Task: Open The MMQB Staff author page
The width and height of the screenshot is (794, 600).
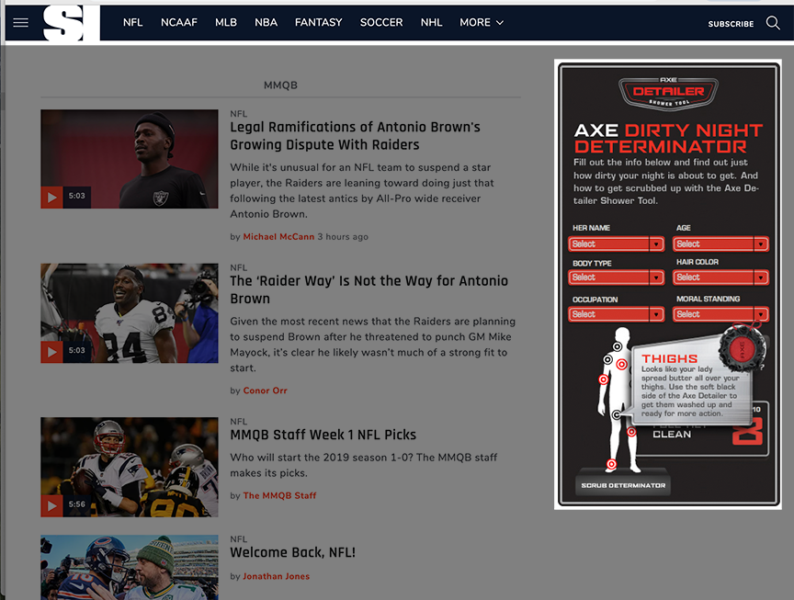Action: tap(279, 495)
